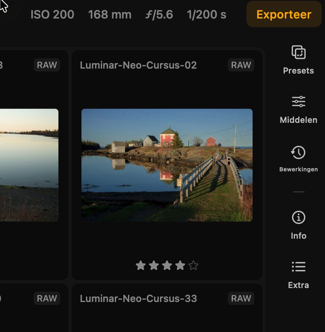Open the Middelen sliders icon

(299, 101)
